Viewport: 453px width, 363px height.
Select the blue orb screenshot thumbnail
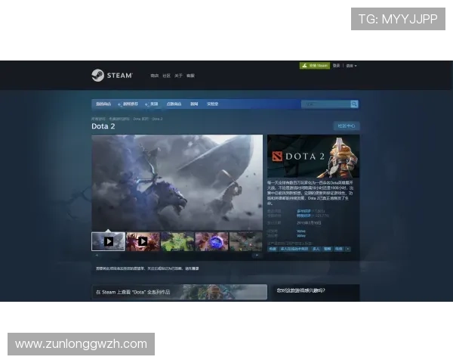point(211,241)
